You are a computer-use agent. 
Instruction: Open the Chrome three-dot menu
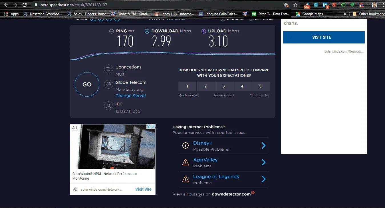[383, 5]
